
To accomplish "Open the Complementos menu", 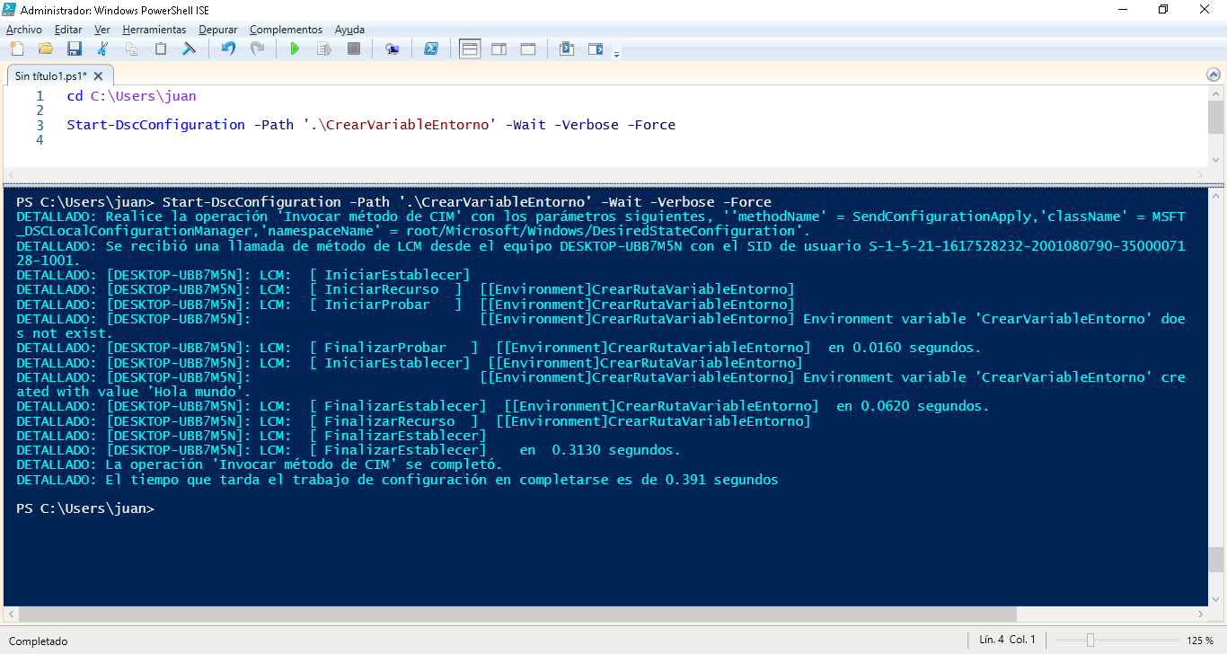I will coord(286,30).
